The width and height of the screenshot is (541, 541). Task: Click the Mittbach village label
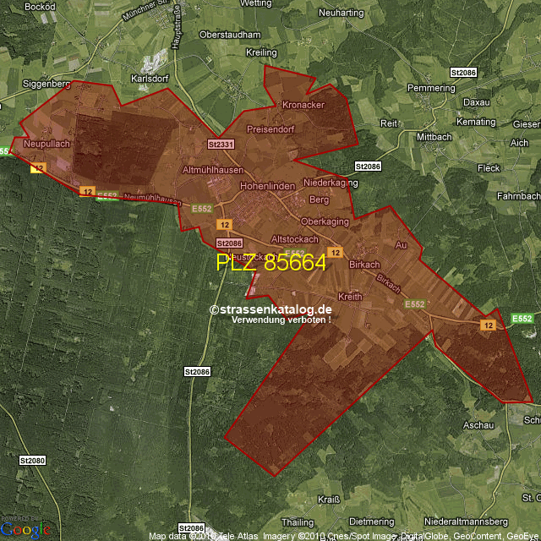coord(434,136)
